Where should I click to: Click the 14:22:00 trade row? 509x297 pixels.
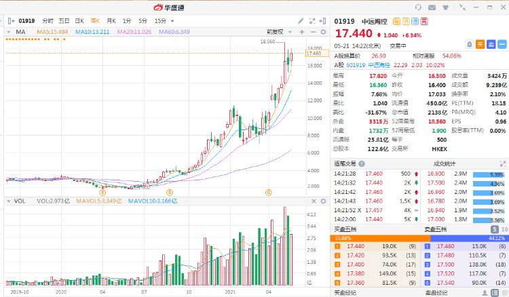pos(376,219)
